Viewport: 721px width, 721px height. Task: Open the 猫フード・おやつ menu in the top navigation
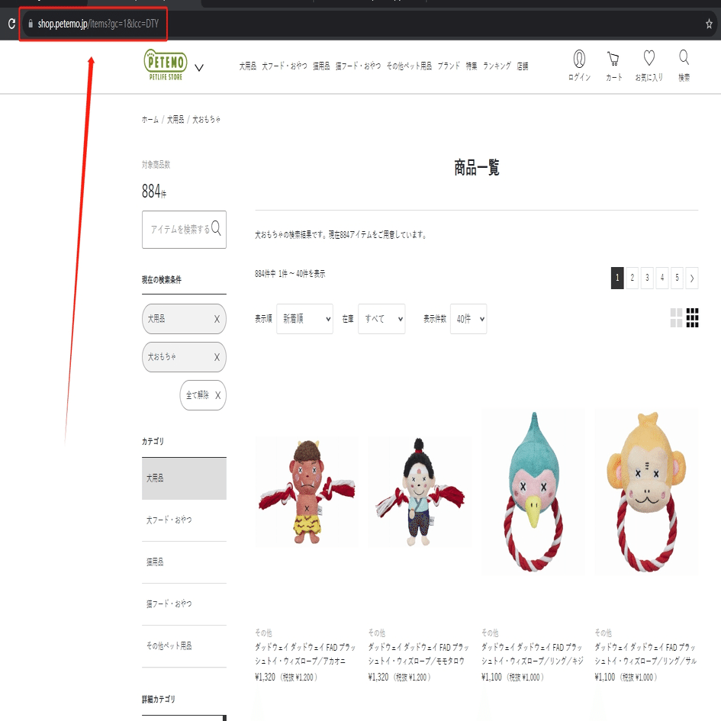(358, 66)
